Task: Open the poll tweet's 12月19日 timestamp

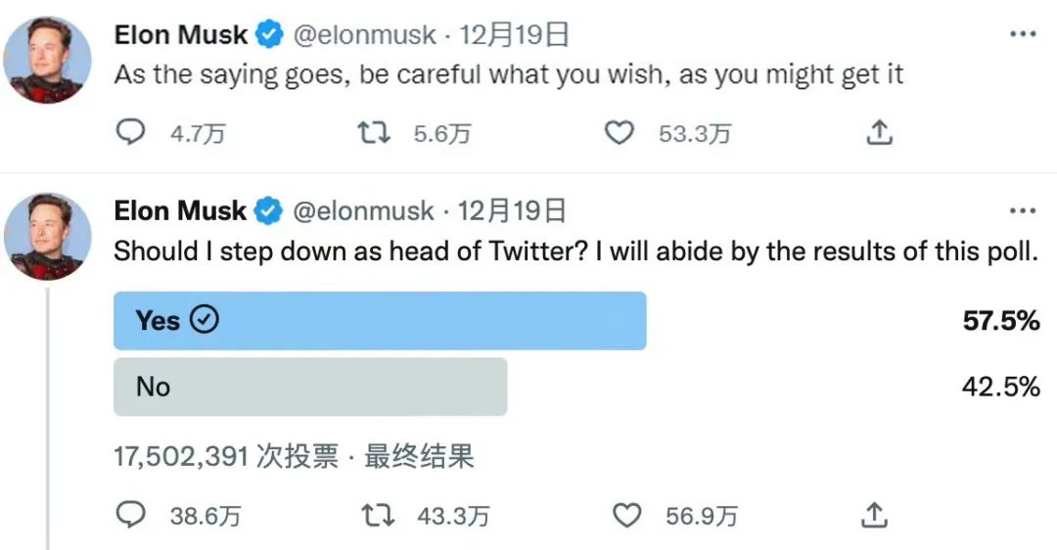Action: point(512,211)
